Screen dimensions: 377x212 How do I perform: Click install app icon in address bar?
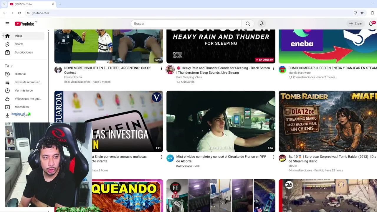[x=355, y=13]
